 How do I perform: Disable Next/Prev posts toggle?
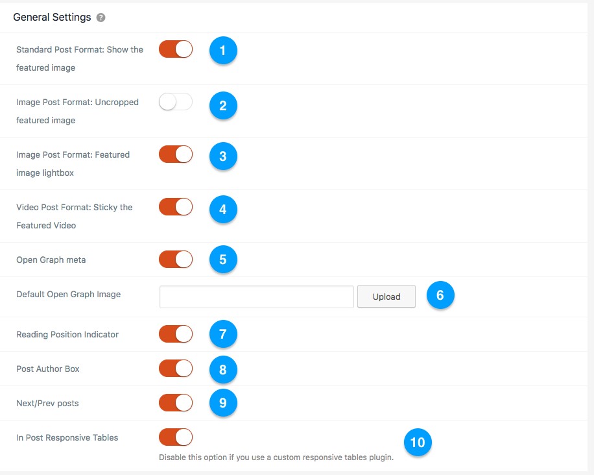click(176, 403)
